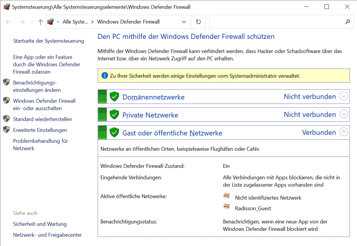The height and width of the screenshot is (246, 357).
Task: Refresh the Windows Defender Firewall page
Action: pyautogui.click(x=198, y=22)
